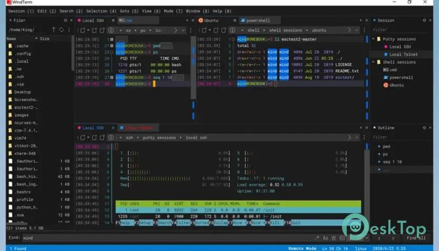Viewport: 439px width, 251px height.
Task: Switch to the cmd tab
Action: [x=138, y=21]
